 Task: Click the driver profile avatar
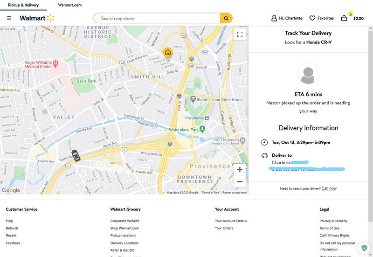point(308,73)
